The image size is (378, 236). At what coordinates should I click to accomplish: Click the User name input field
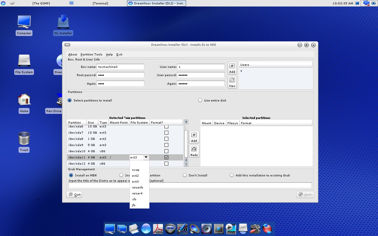(201, 67)
